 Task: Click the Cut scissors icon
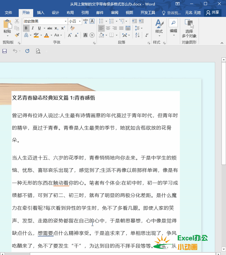coord(17,21)
